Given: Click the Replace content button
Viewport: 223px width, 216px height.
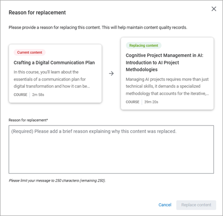Looking at the screenshot, I should point(196,205).
